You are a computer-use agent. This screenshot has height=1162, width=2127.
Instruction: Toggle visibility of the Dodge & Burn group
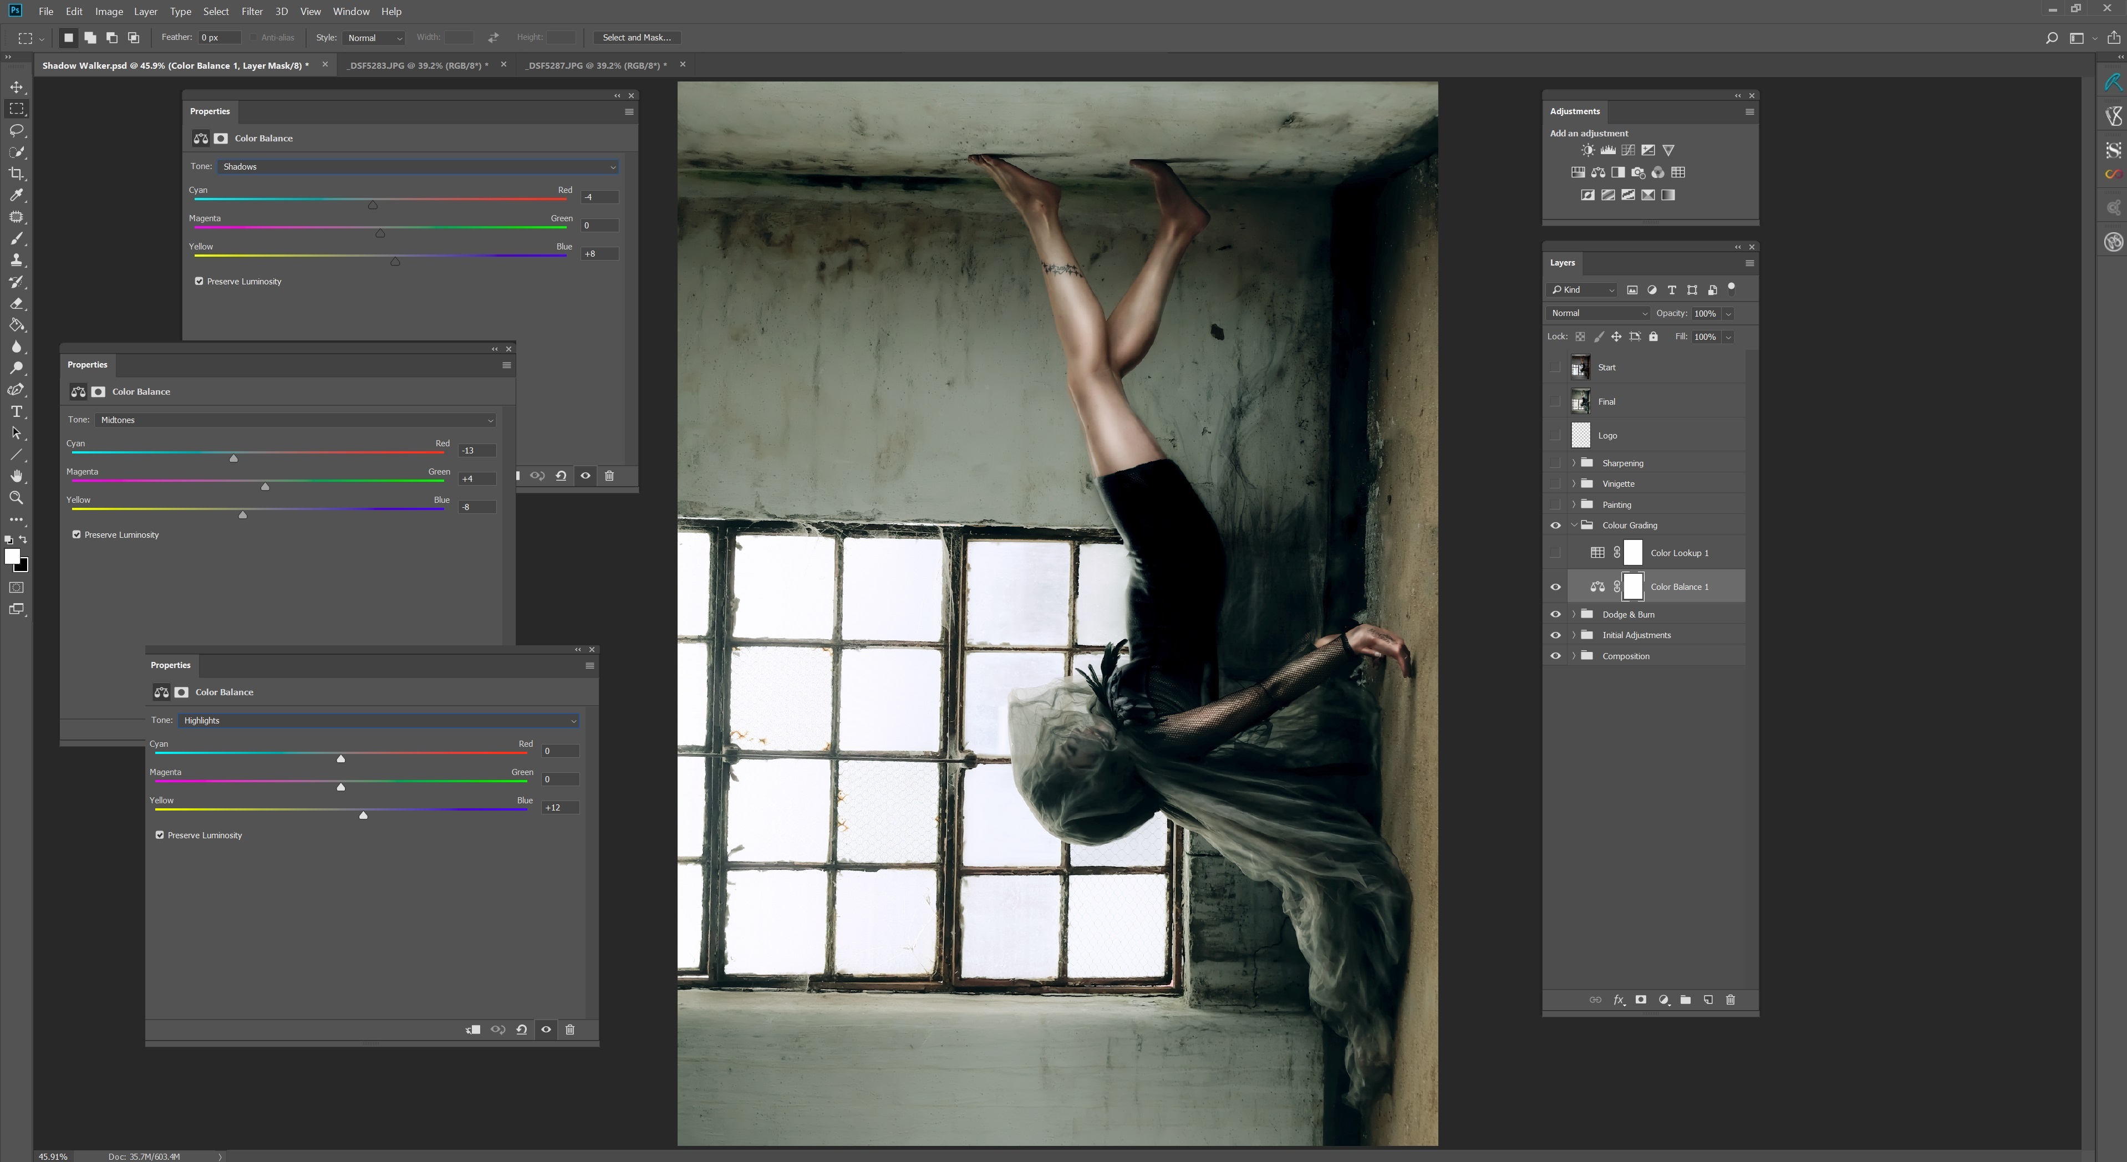click(1556, 613)
